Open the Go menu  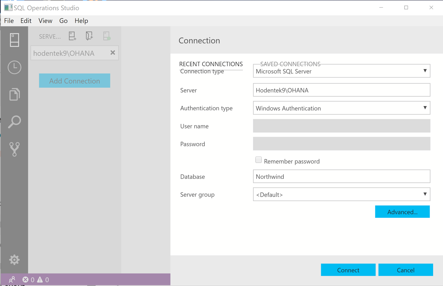[63, 21]
